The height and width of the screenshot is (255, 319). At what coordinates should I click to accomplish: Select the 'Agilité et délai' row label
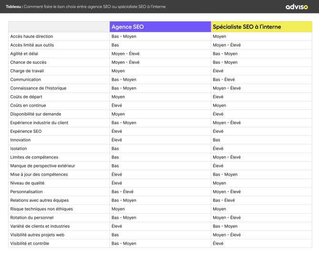click(x=24, y=54)
